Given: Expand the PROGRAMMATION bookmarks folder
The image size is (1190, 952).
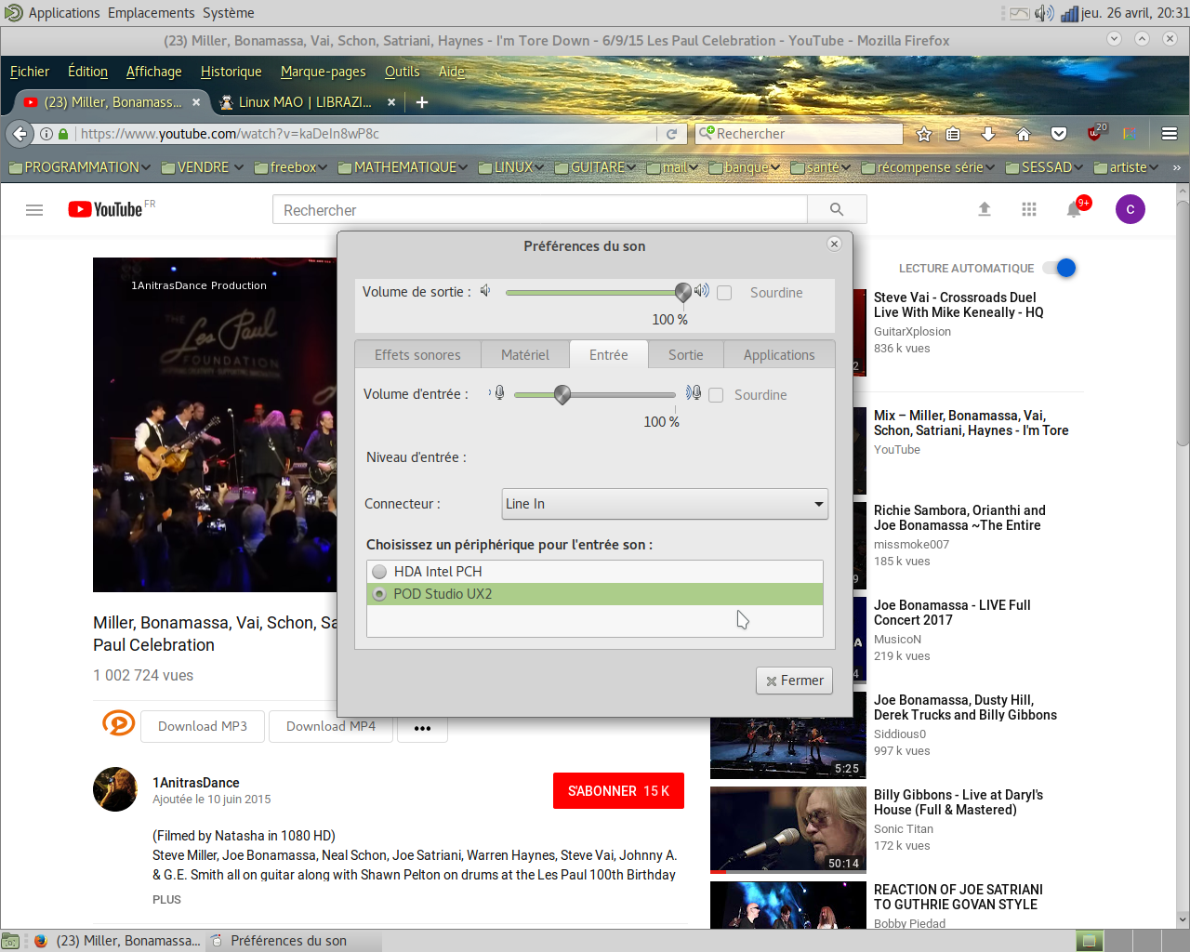Looking at the screenshot, I should tap(80, 167).
